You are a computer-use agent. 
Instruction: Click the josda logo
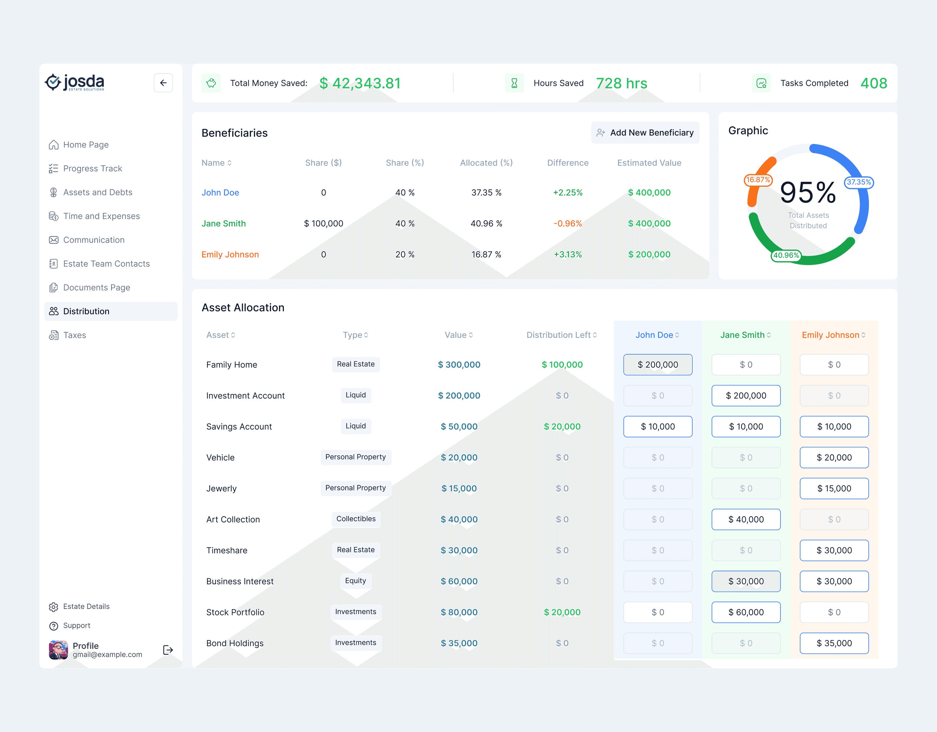pyautogui.click(x=74, y=82)
